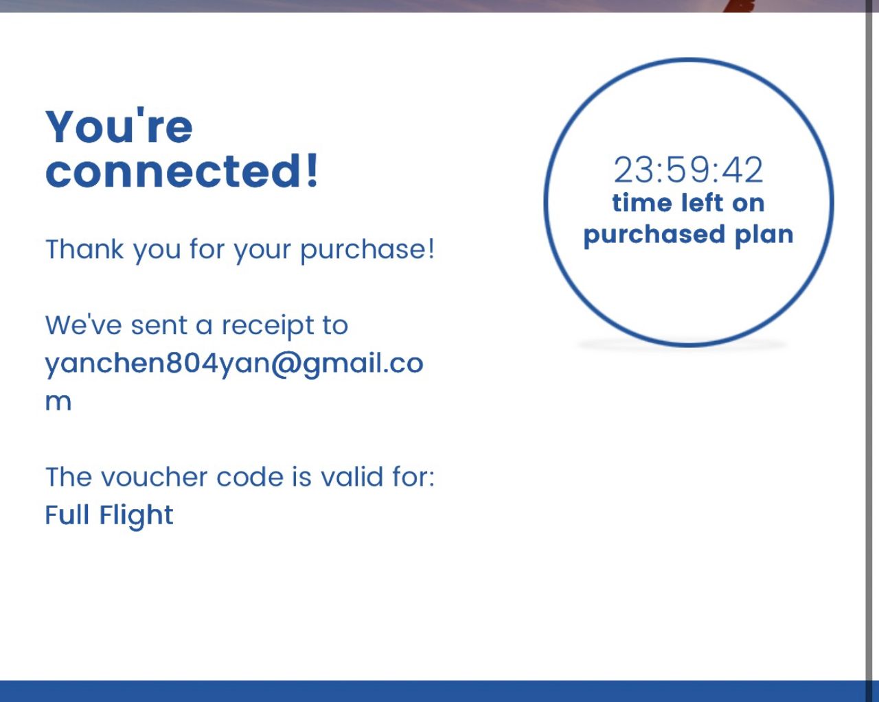Click the 23:59:42 countdown timer
879x702 pixels.
point(688,169)
